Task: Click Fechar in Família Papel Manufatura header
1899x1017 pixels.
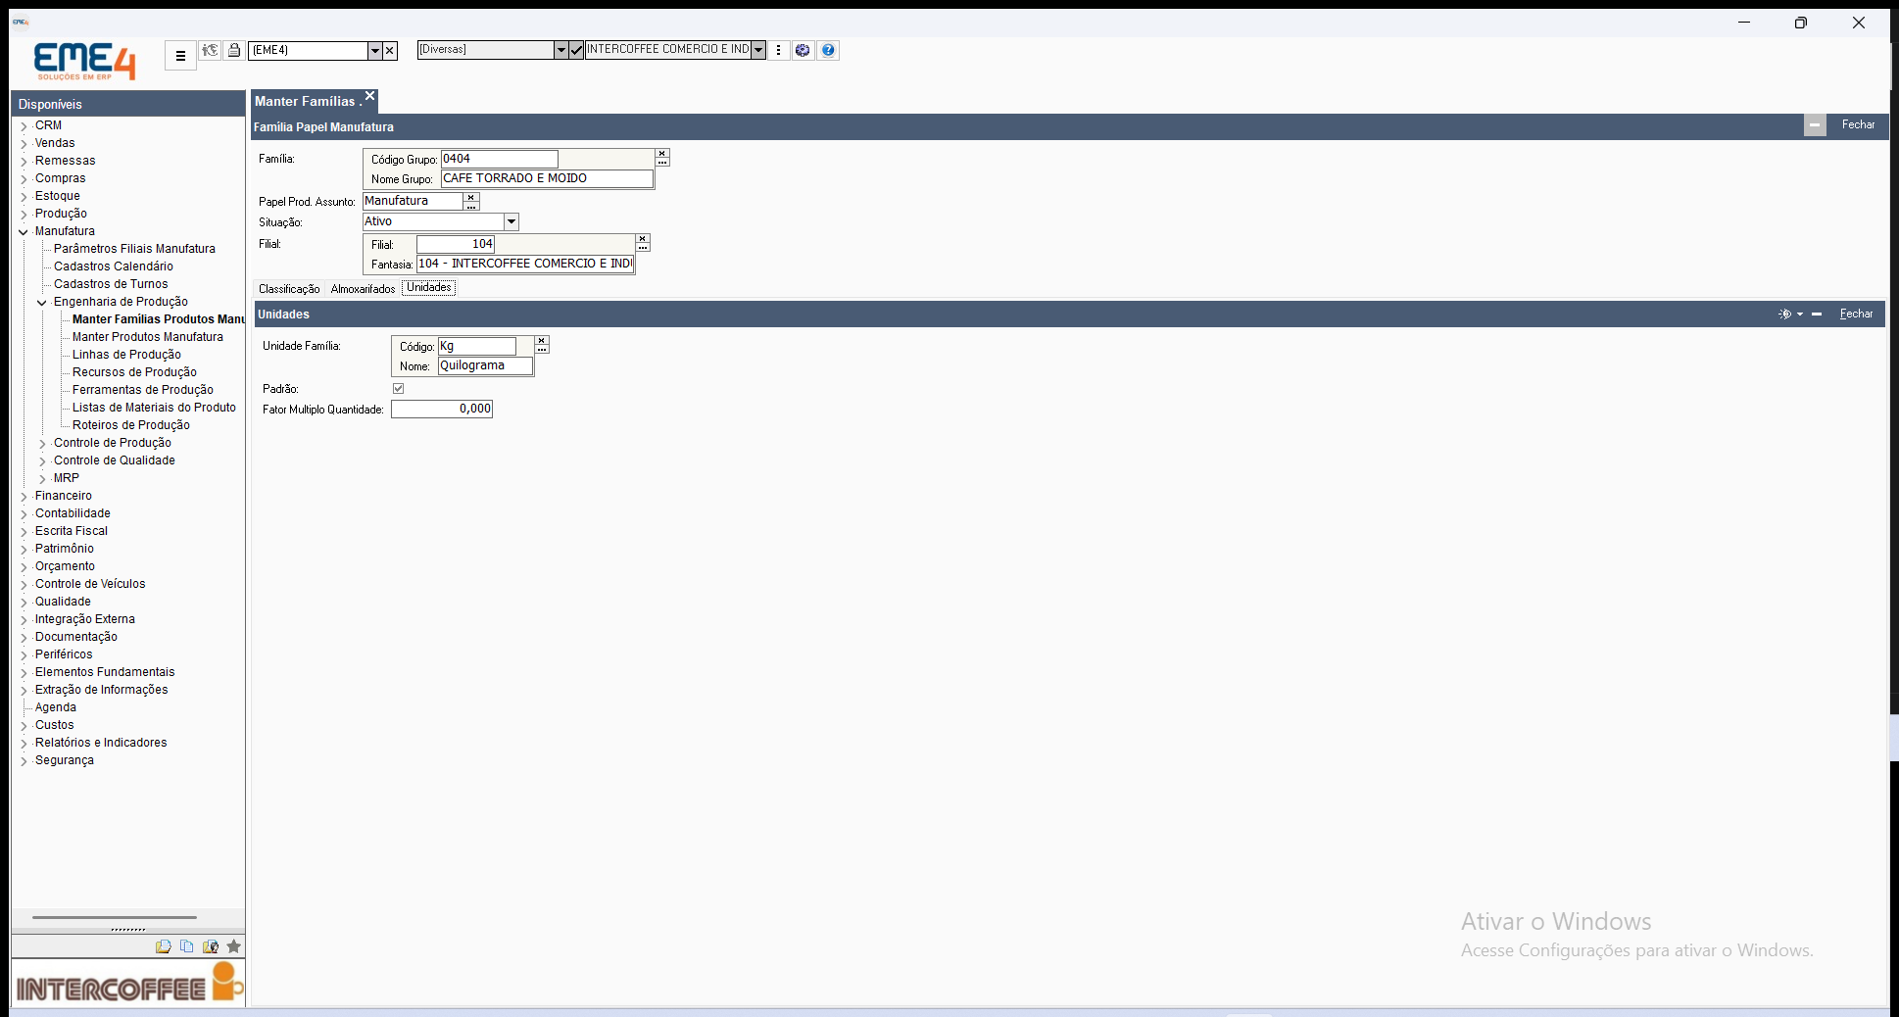Action: (x=1858, y=124)
